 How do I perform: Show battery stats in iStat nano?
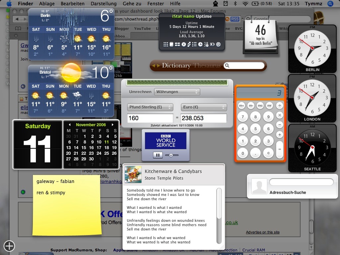pos(212,44)
